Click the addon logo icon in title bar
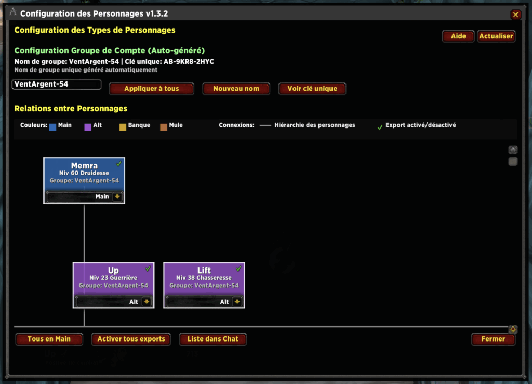This screenshot has height=384, width=532. tap(13, 12)
